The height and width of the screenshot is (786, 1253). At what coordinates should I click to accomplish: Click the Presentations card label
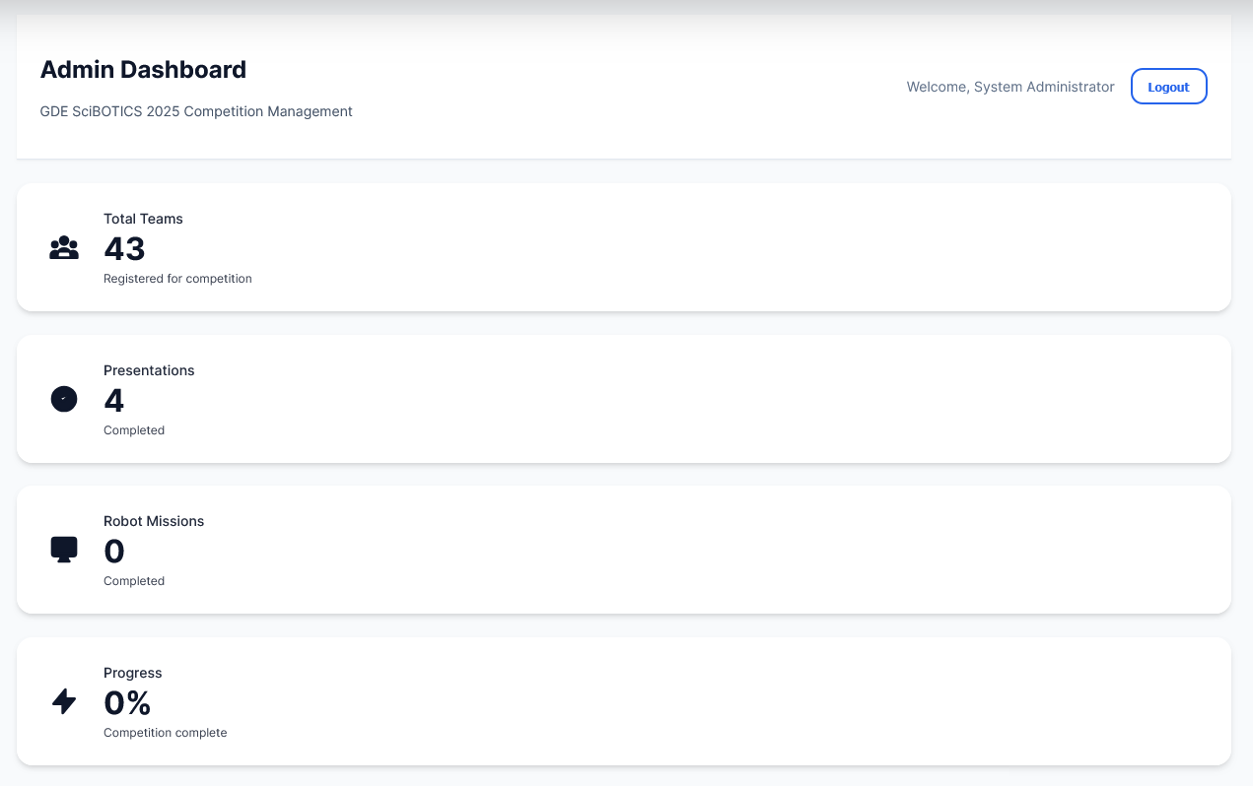(x=149, y=370)
